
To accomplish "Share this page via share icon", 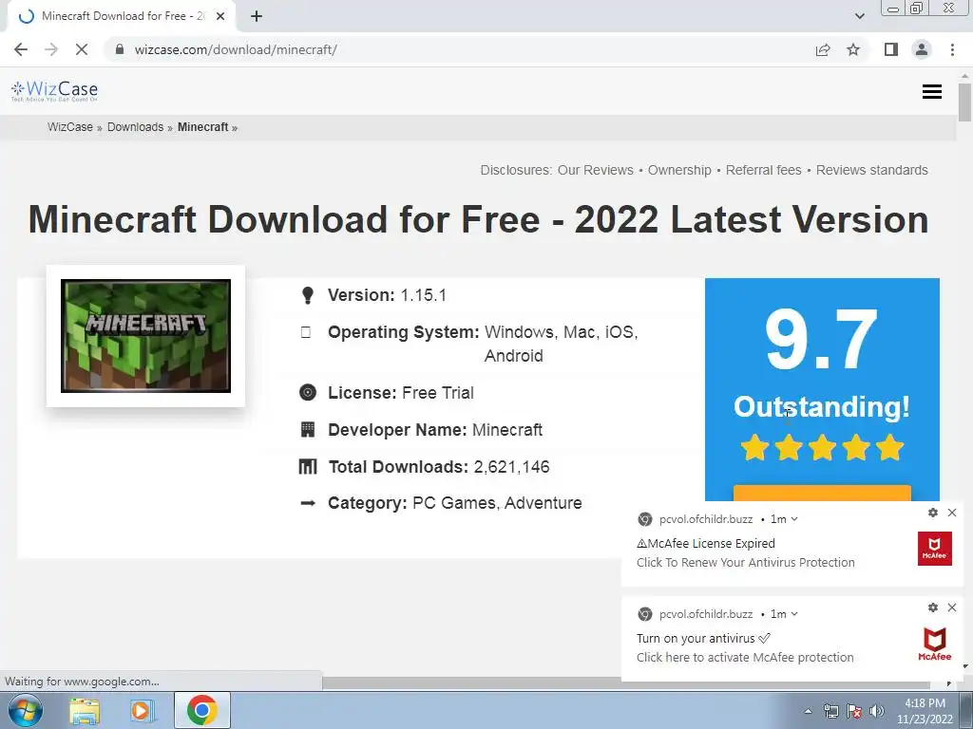I will [x=823, y=49].
